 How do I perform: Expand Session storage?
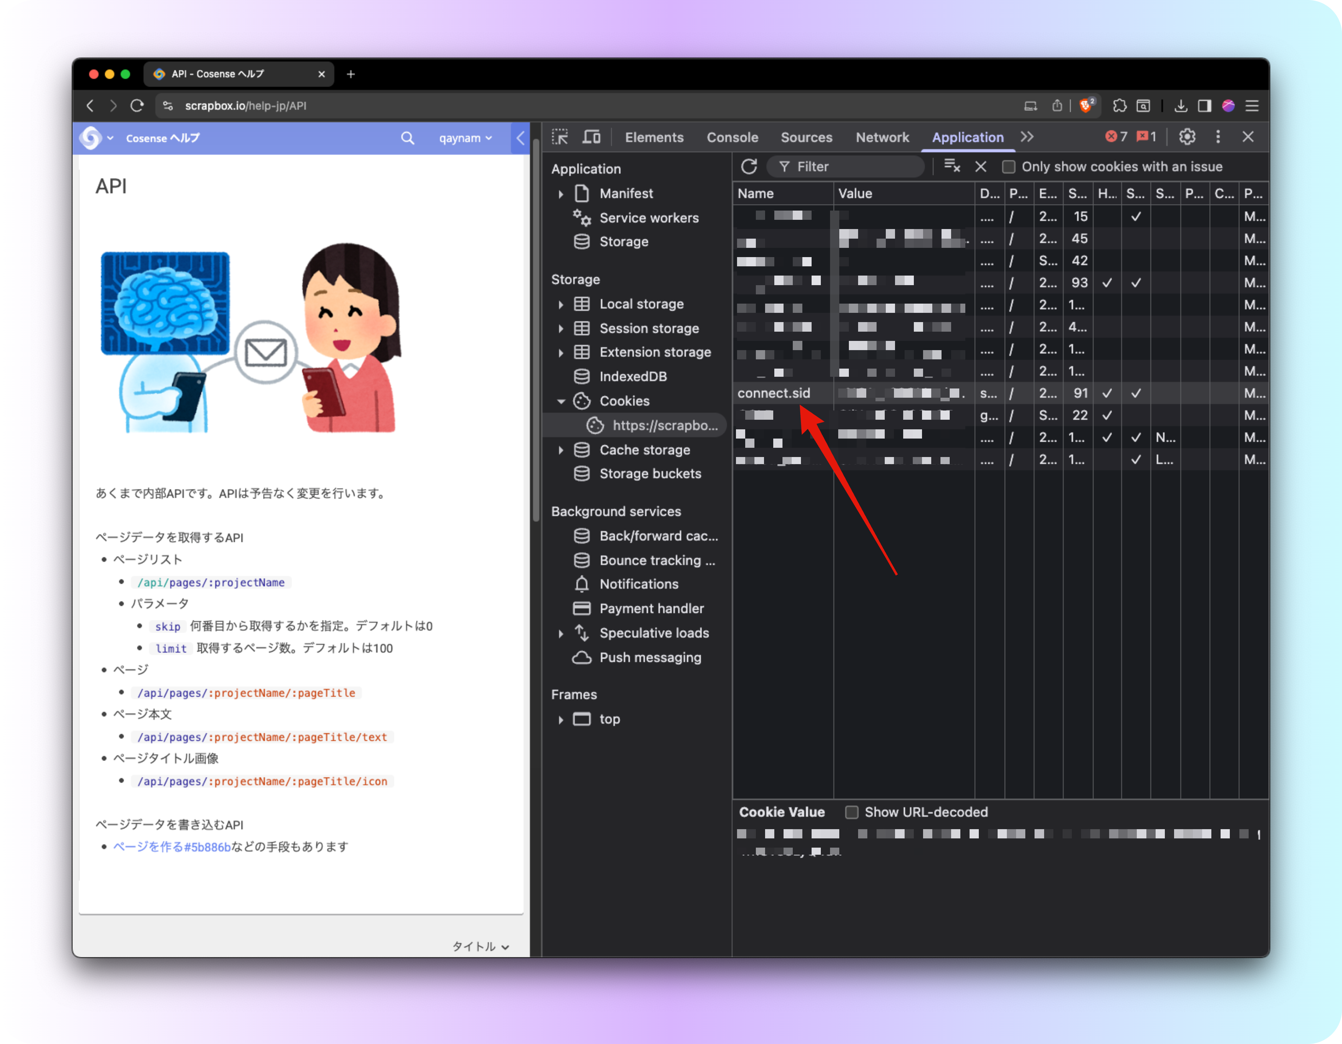[560, 329]
